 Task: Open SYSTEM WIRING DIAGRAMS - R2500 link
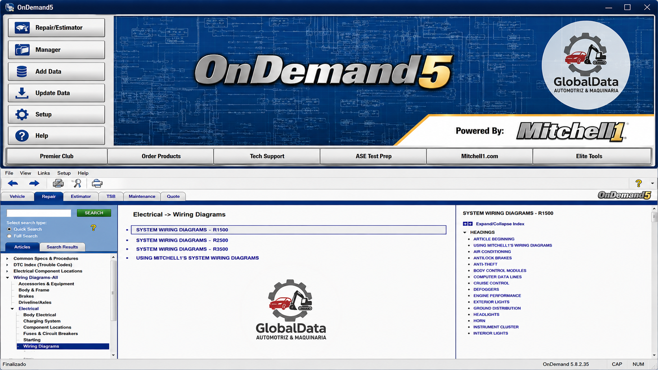tap(182, 240)
